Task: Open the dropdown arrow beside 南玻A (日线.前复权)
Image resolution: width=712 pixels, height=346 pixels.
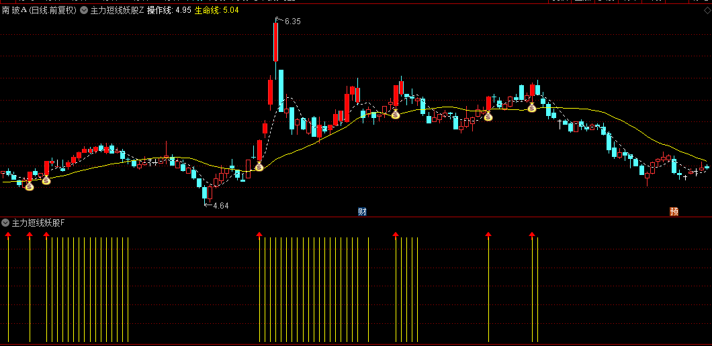Action: [84, 11]
